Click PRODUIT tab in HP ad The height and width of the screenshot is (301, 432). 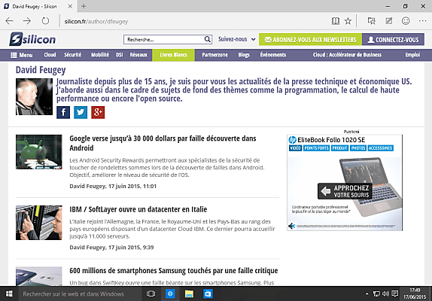coord(339,148)
